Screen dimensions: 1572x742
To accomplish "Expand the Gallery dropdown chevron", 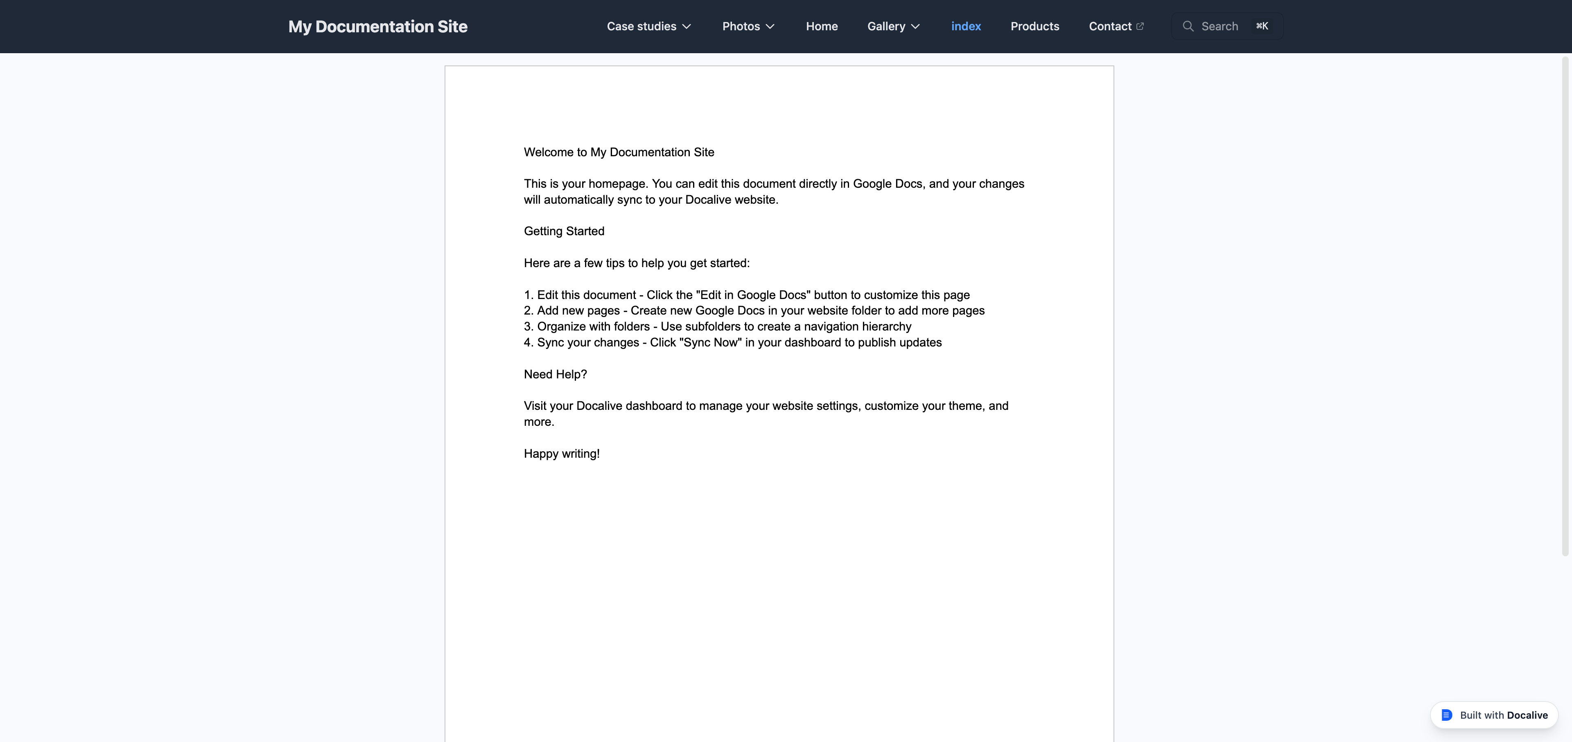I will coord(915,27).
